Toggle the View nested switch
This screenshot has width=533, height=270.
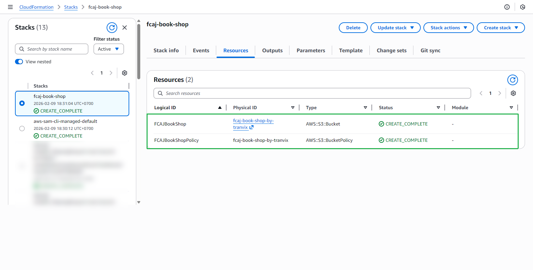click(19, 62)
